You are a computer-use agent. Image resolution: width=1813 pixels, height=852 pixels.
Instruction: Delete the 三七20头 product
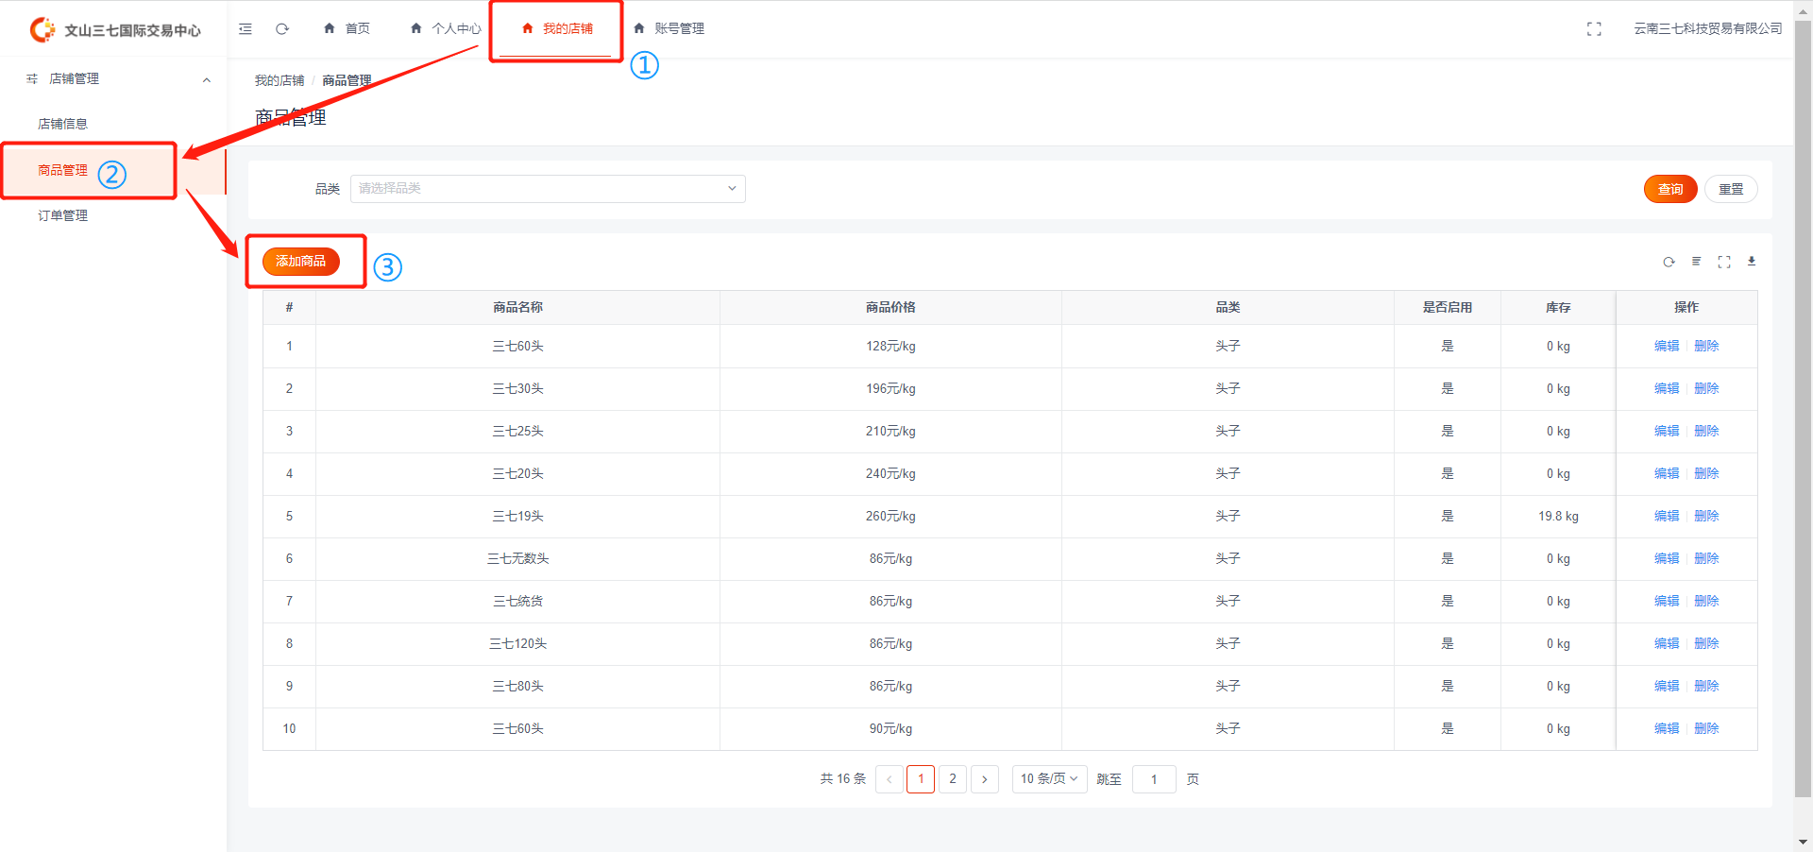point(1706,474)
